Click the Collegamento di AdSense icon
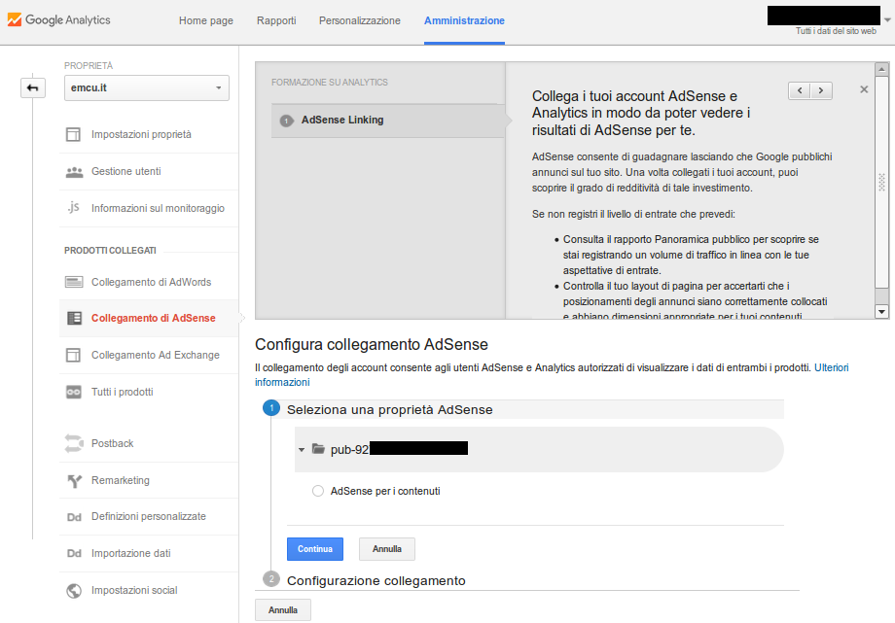The image size is (895, 623). [74, 319]
